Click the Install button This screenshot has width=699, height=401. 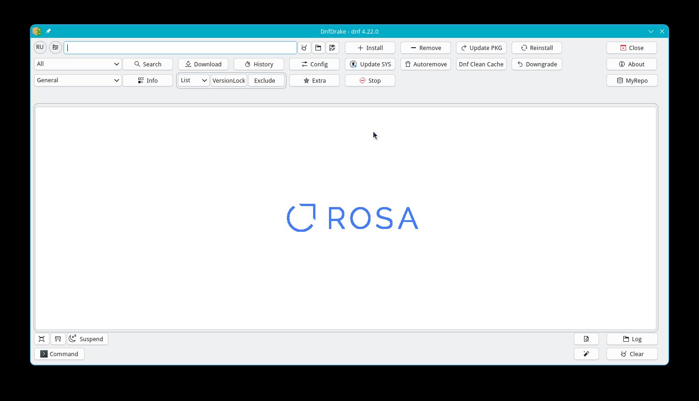[x=370, y=48]
